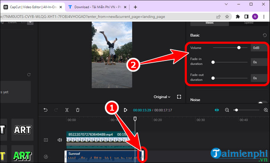Edit the Fade-out duration value field
Image resolution: width=270 pixels, height=163 pixels.
259,78
